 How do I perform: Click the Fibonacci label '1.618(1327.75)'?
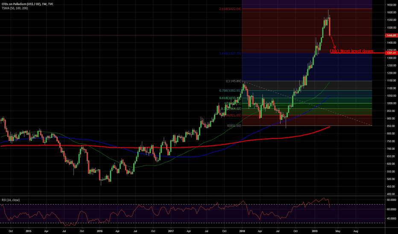click(x=230, y=53)
